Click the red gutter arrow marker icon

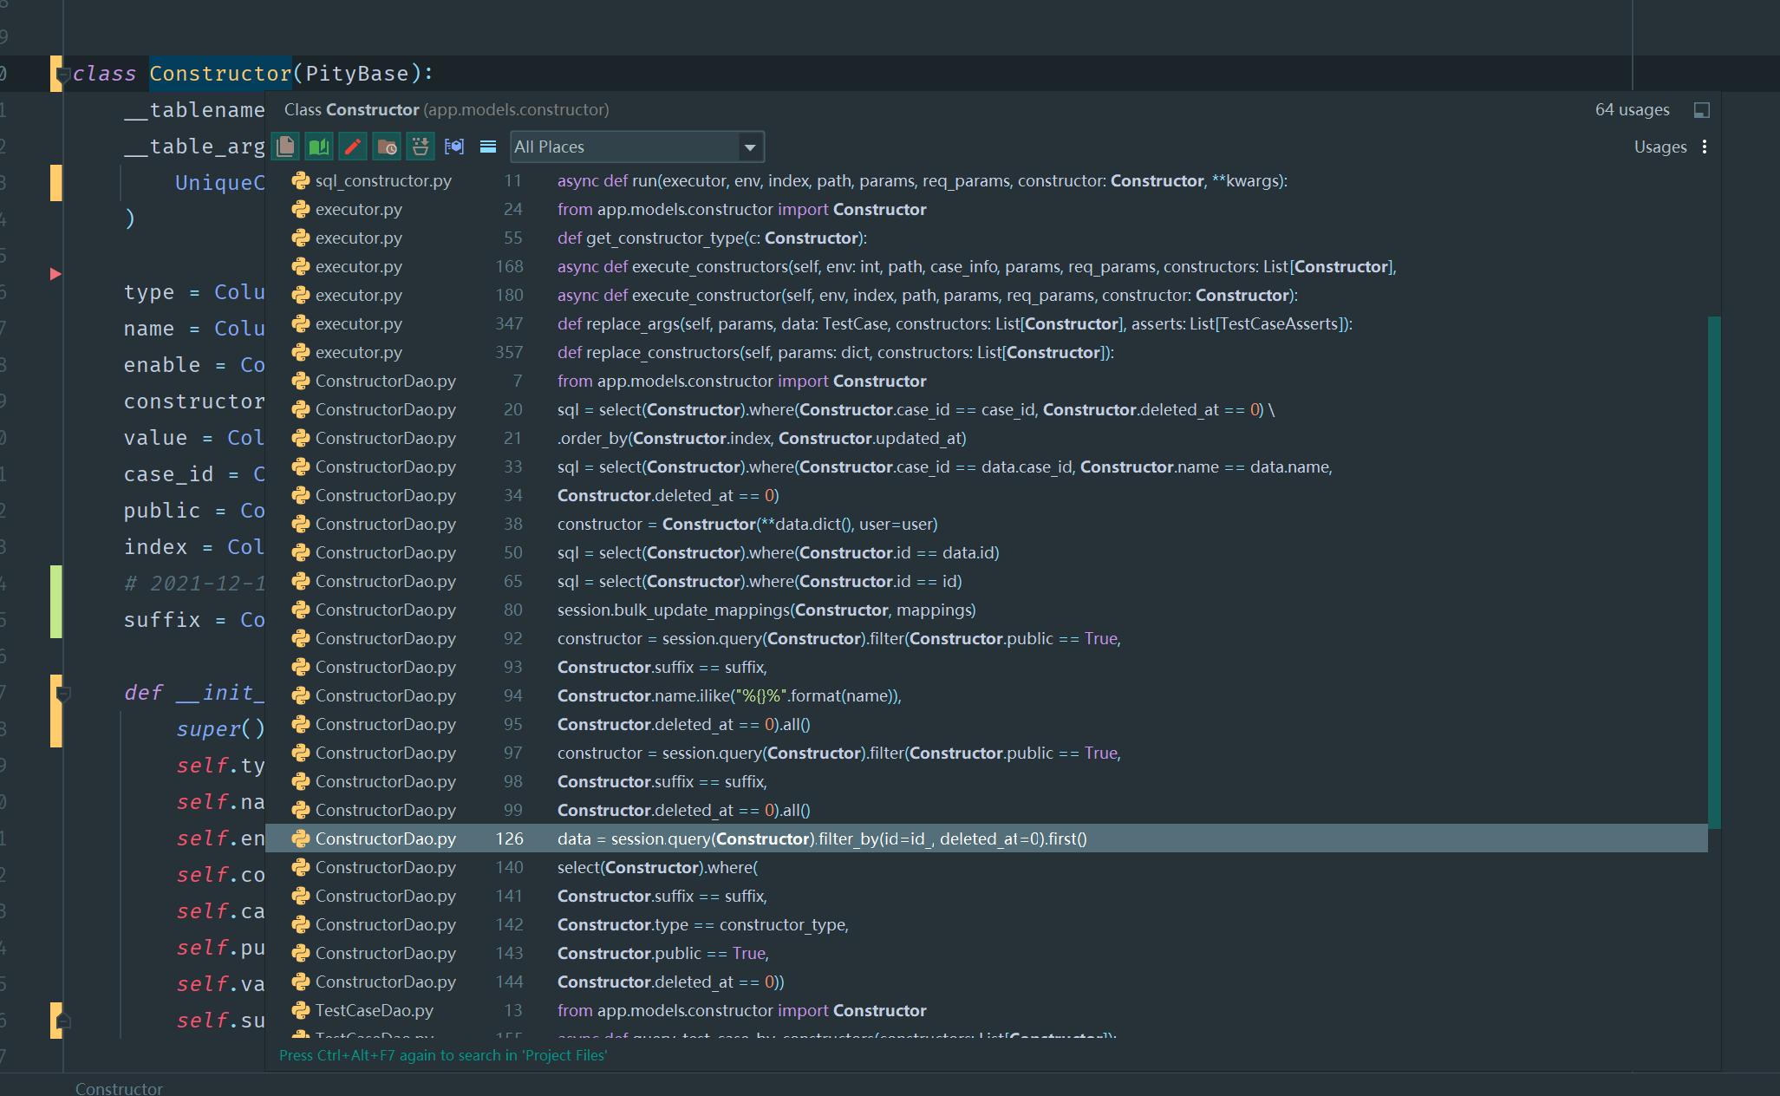point(55,274)
